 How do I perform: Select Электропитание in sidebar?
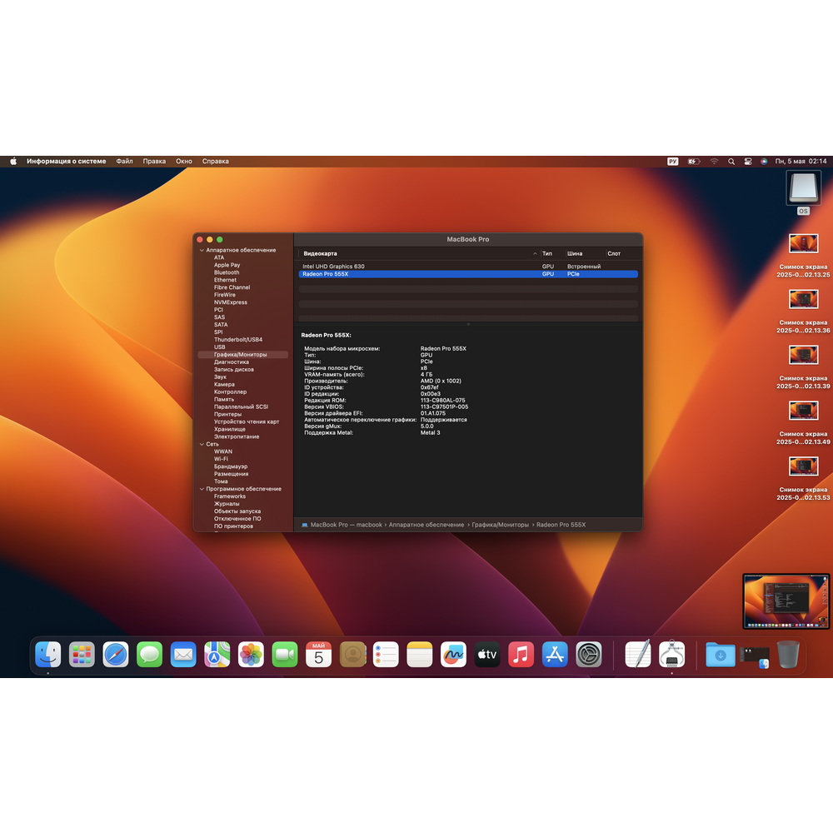tap(237, 436)
